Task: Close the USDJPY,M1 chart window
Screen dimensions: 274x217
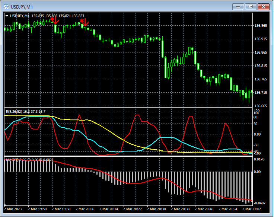Action: pyautogui.click(x=264, y=7)
